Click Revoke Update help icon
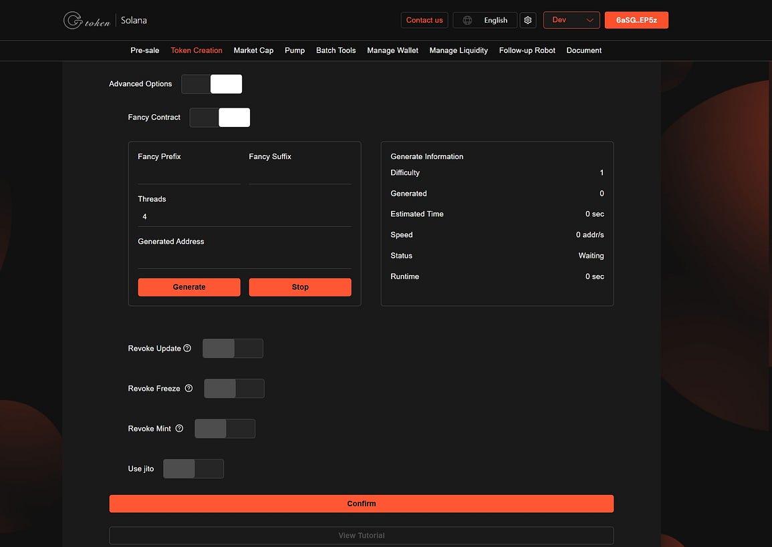The image size is (772, 547). coord(187,348)
